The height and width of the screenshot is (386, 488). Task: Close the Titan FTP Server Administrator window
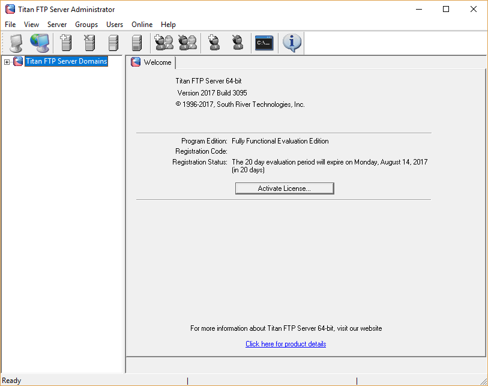(x=474, y=9)
